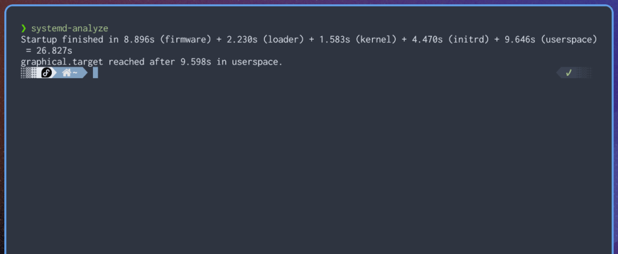This screenshot has height=254, width=618.
Task: Click the systemd-analyze command text
Action: pos(69,28)
